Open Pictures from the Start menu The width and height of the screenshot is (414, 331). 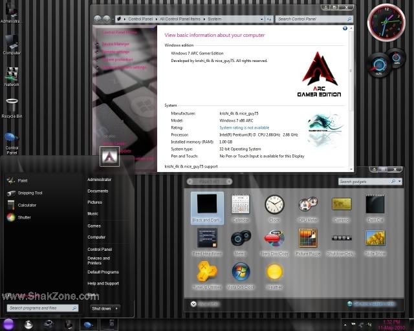(94, 202)
